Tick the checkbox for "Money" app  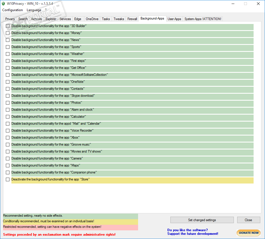pyautogui.click(x=8, y=33)
